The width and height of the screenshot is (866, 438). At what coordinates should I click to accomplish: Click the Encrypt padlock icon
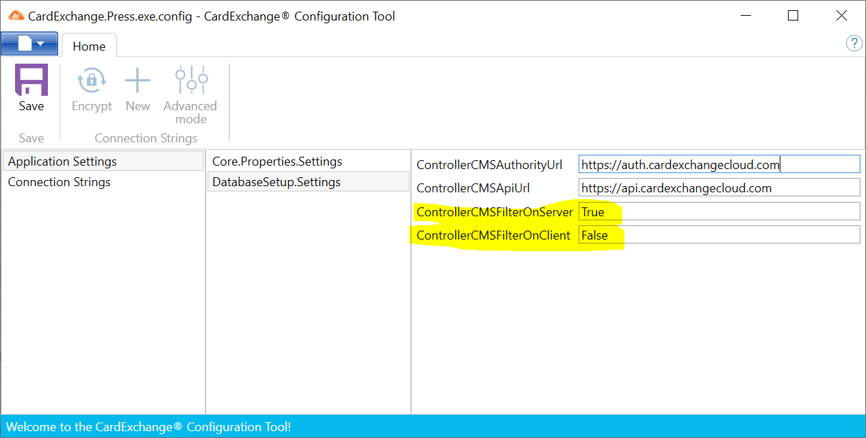pos(92,81)
